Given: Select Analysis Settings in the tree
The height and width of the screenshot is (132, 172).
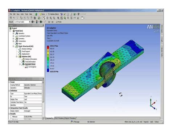Looking at the screenshot, I should tap(26, 49).
